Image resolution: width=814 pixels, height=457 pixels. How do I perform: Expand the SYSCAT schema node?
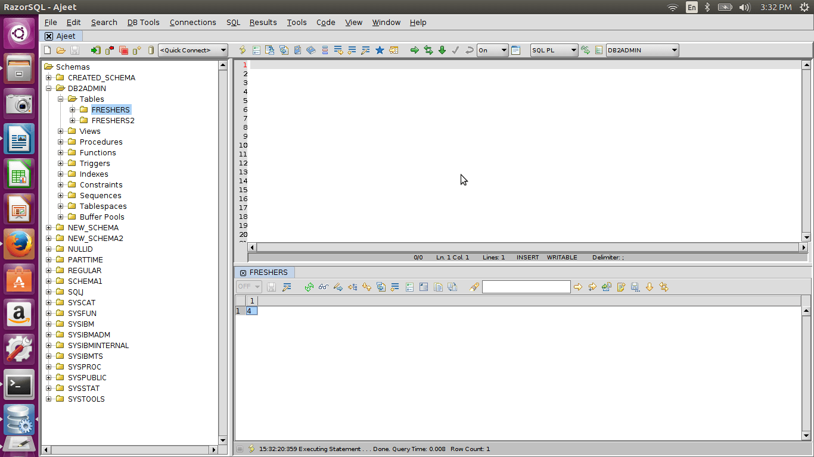49,302
